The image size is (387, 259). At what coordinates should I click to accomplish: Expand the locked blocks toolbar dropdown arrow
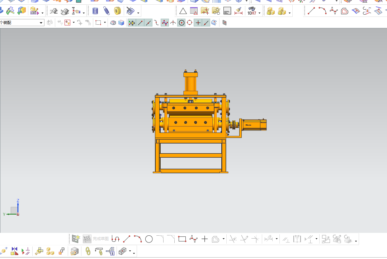pyautogui.click(x=289, y=13)
